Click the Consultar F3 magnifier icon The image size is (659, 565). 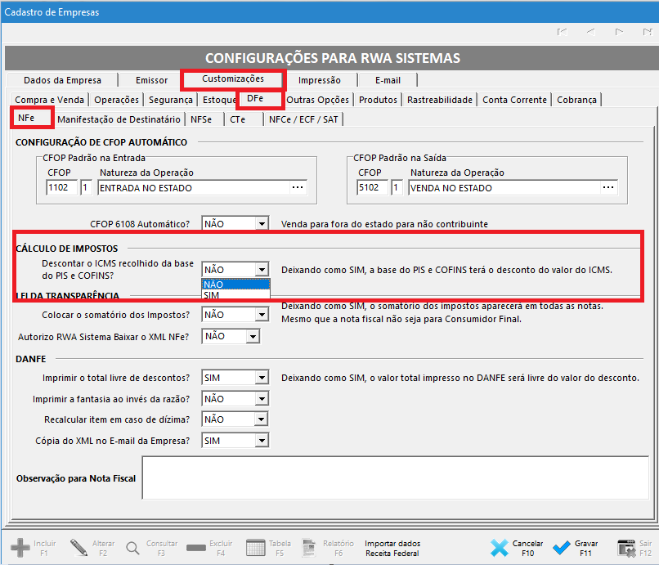click(132, 548)
